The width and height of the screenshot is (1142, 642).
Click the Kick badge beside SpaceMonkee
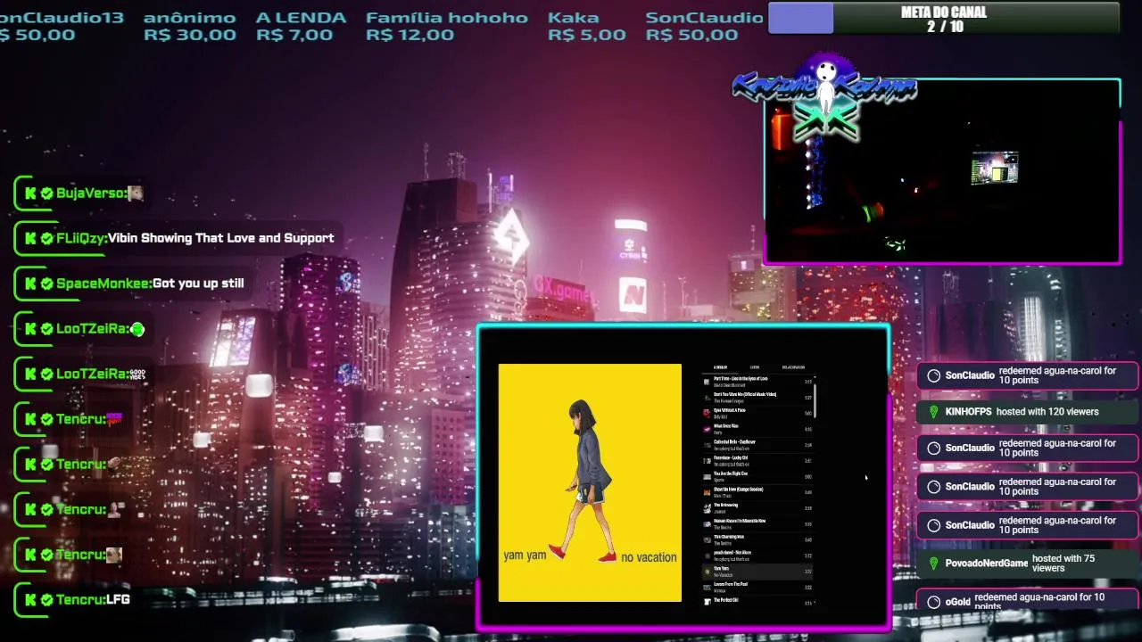[30, 284]
